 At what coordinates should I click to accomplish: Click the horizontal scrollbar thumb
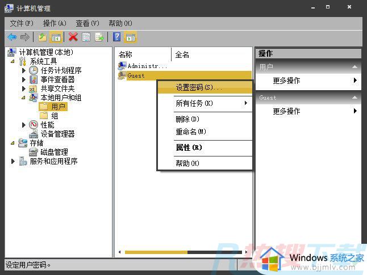click(156, 252)
